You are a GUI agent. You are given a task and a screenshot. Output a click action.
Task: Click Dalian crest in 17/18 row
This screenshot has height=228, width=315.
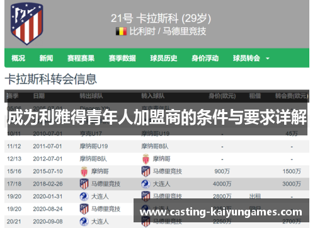click(x=146, y=184)
